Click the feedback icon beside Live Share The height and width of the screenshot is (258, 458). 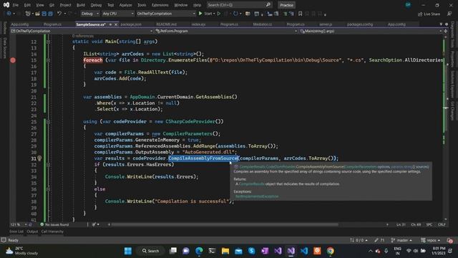point(449,14)
